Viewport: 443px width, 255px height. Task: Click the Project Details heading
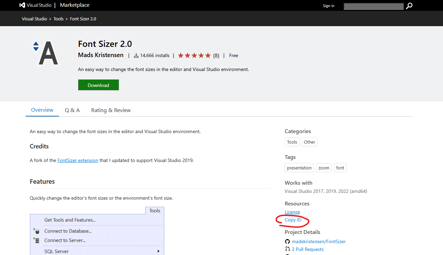pyautogui.click(x=302, y=232)
